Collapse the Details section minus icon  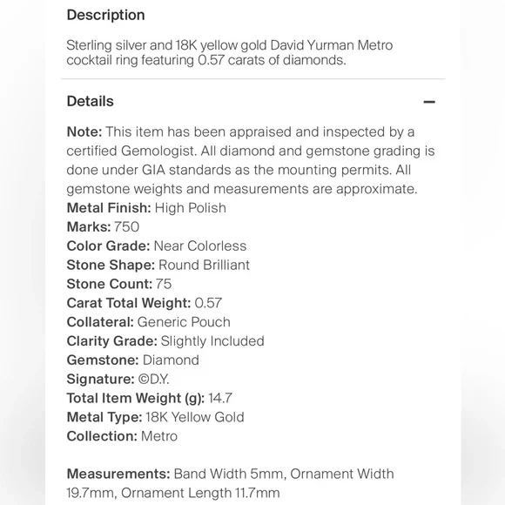[x=429, y=102]
